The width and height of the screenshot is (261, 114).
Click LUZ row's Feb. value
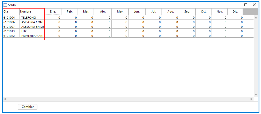pos(70,31)
